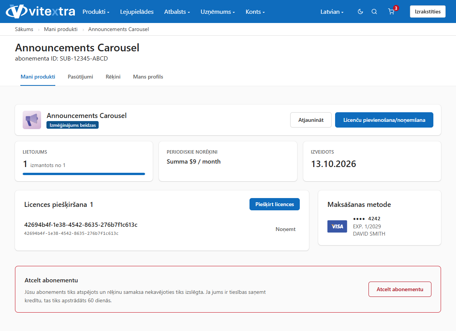Click bold license key 42694b4f-1e38-4542-8635-276b7f1c613c
456x331 pixels.
coord(81,225)
